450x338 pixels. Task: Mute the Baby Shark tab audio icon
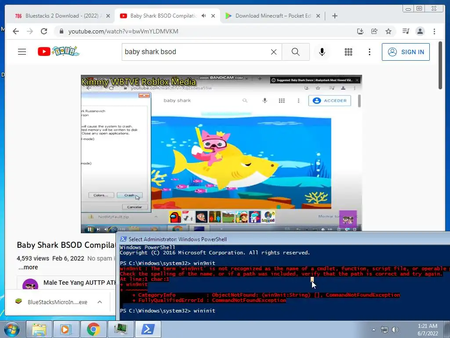[203, 16]
